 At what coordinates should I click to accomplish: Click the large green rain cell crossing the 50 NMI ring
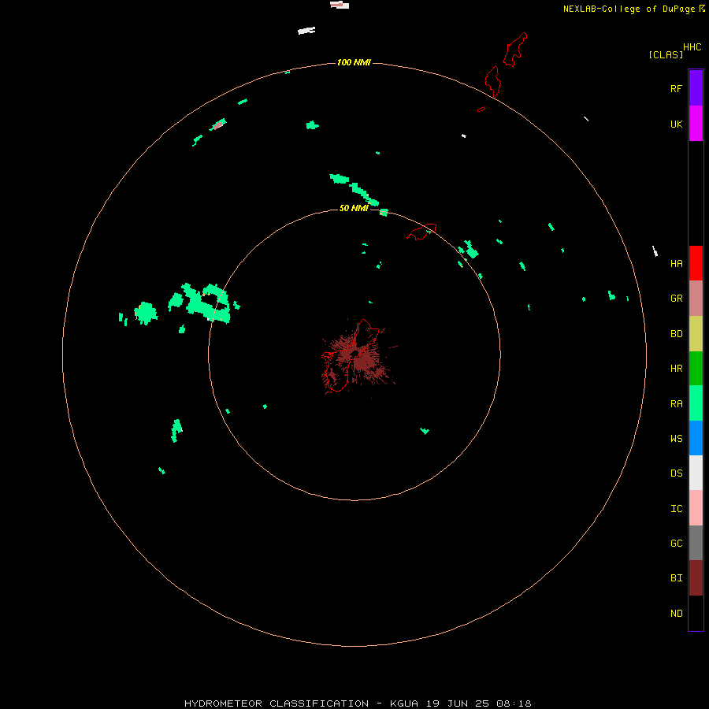pyautogui.click(x=205, y=303)
